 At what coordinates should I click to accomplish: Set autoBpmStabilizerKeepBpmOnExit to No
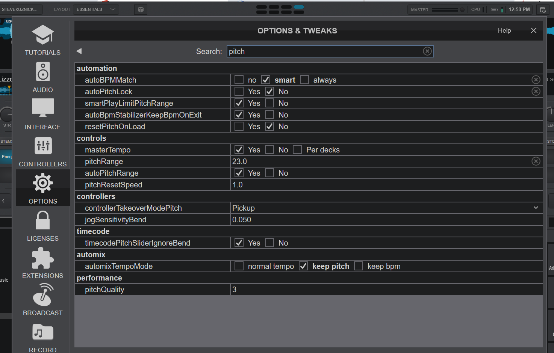(x=269, y=115)
